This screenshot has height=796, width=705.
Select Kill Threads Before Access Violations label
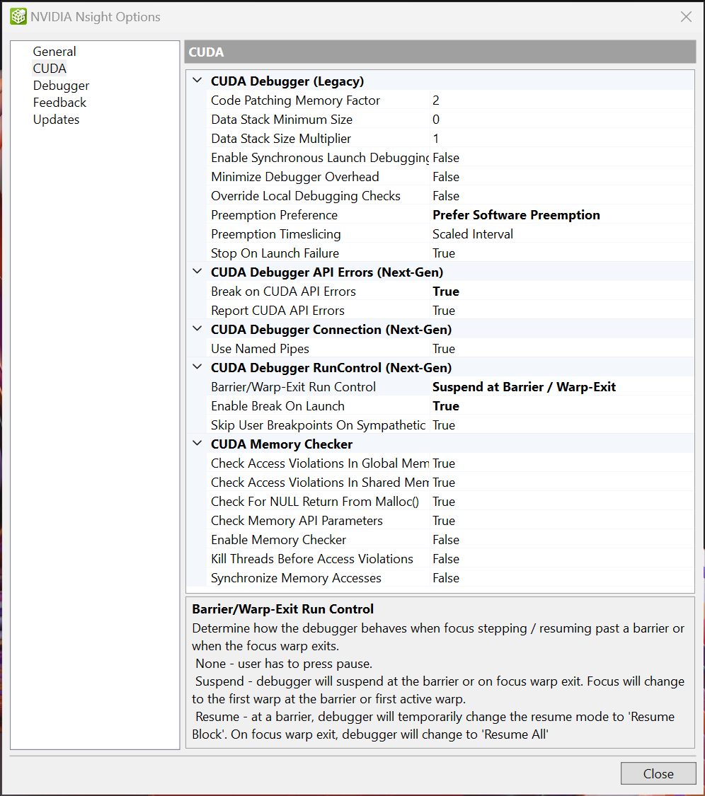click(312, 559)
